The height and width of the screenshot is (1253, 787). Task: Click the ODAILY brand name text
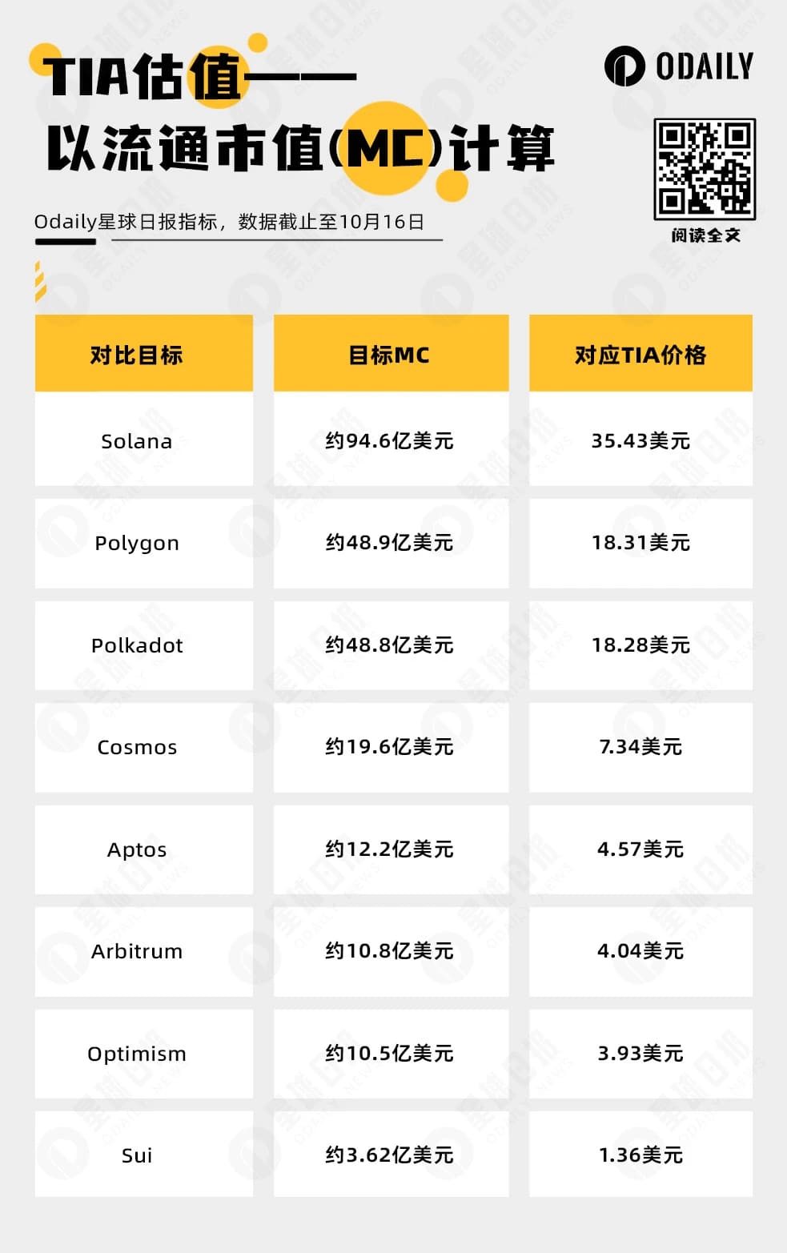tap(705, 66)
